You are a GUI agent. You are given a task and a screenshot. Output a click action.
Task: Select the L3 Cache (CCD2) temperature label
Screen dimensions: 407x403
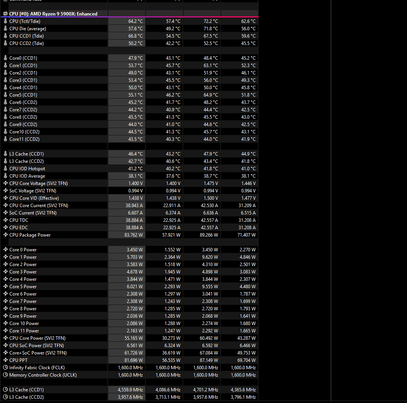coord(26,161)
